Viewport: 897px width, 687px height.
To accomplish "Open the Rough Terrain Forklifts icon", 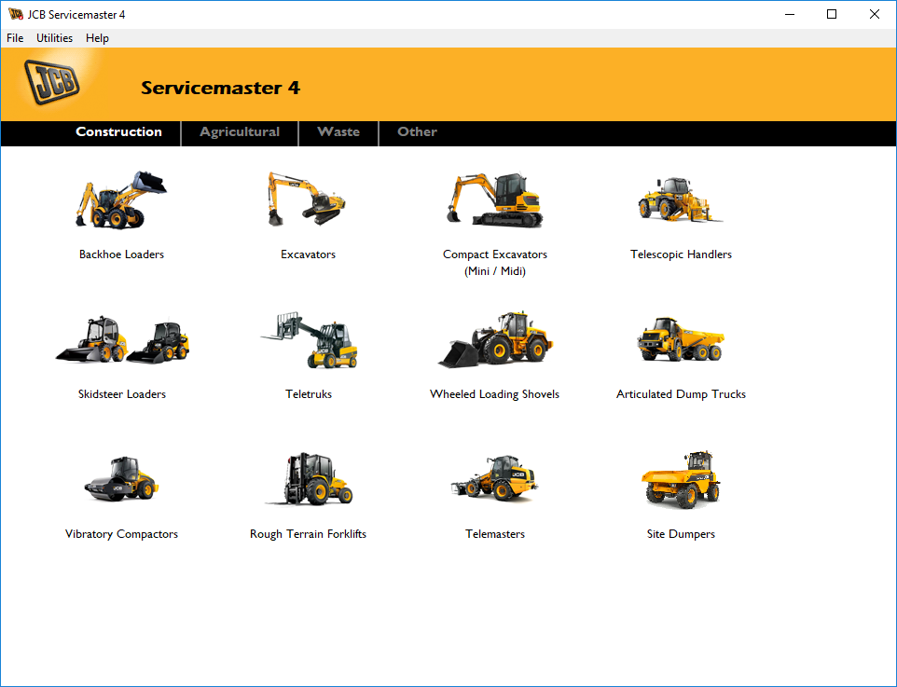I will click(x=309, y=479).
